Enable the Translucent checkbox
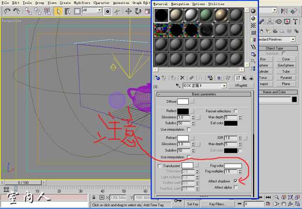Viewport: 302px width, 209px height. pos(160,165)
